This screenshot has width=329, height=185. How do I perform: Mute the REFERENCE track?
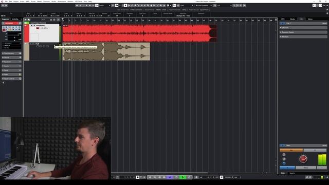tap(31, 25)
